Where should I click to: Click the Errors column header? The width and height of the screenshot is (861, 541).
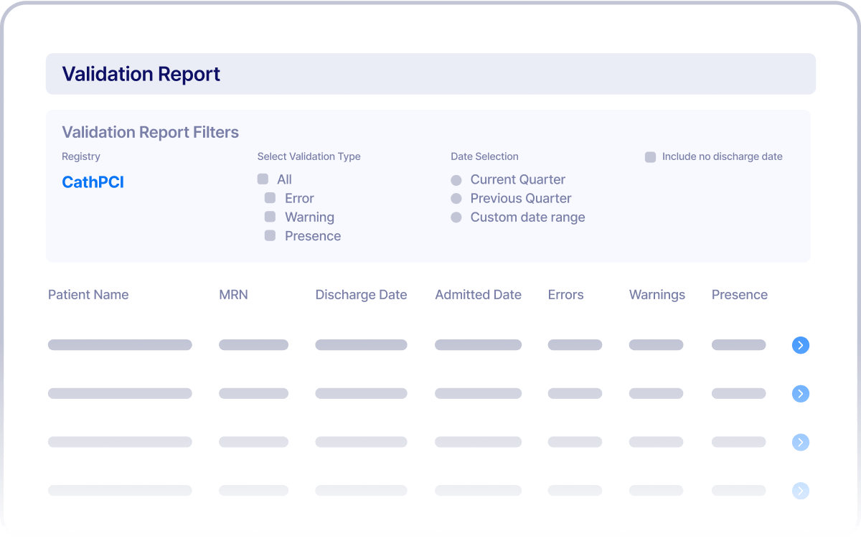(565, 294)
